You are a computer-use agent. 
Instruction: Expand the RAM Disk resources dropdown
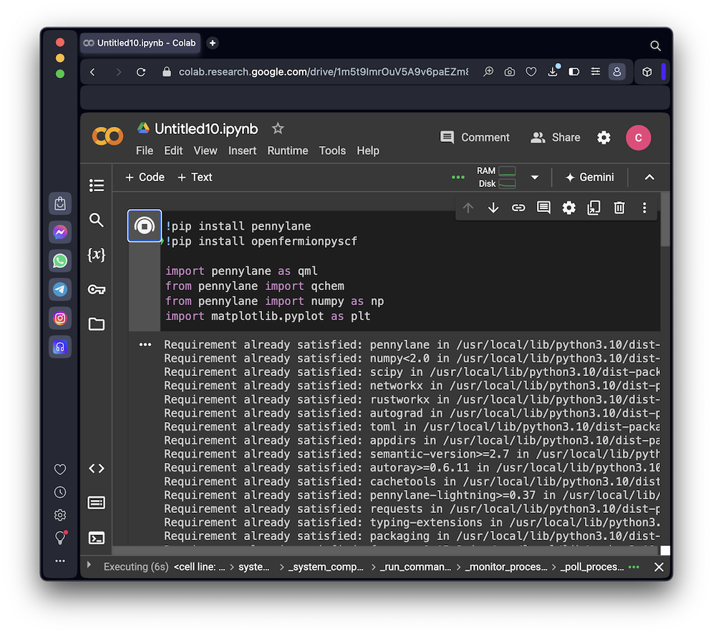click(534, 178)
